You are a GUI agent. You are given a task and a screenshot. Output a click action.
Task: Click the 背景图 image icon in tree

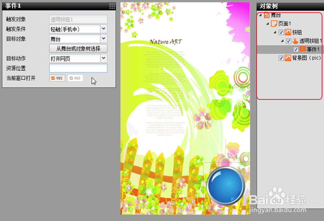click(x=288, y=58)
